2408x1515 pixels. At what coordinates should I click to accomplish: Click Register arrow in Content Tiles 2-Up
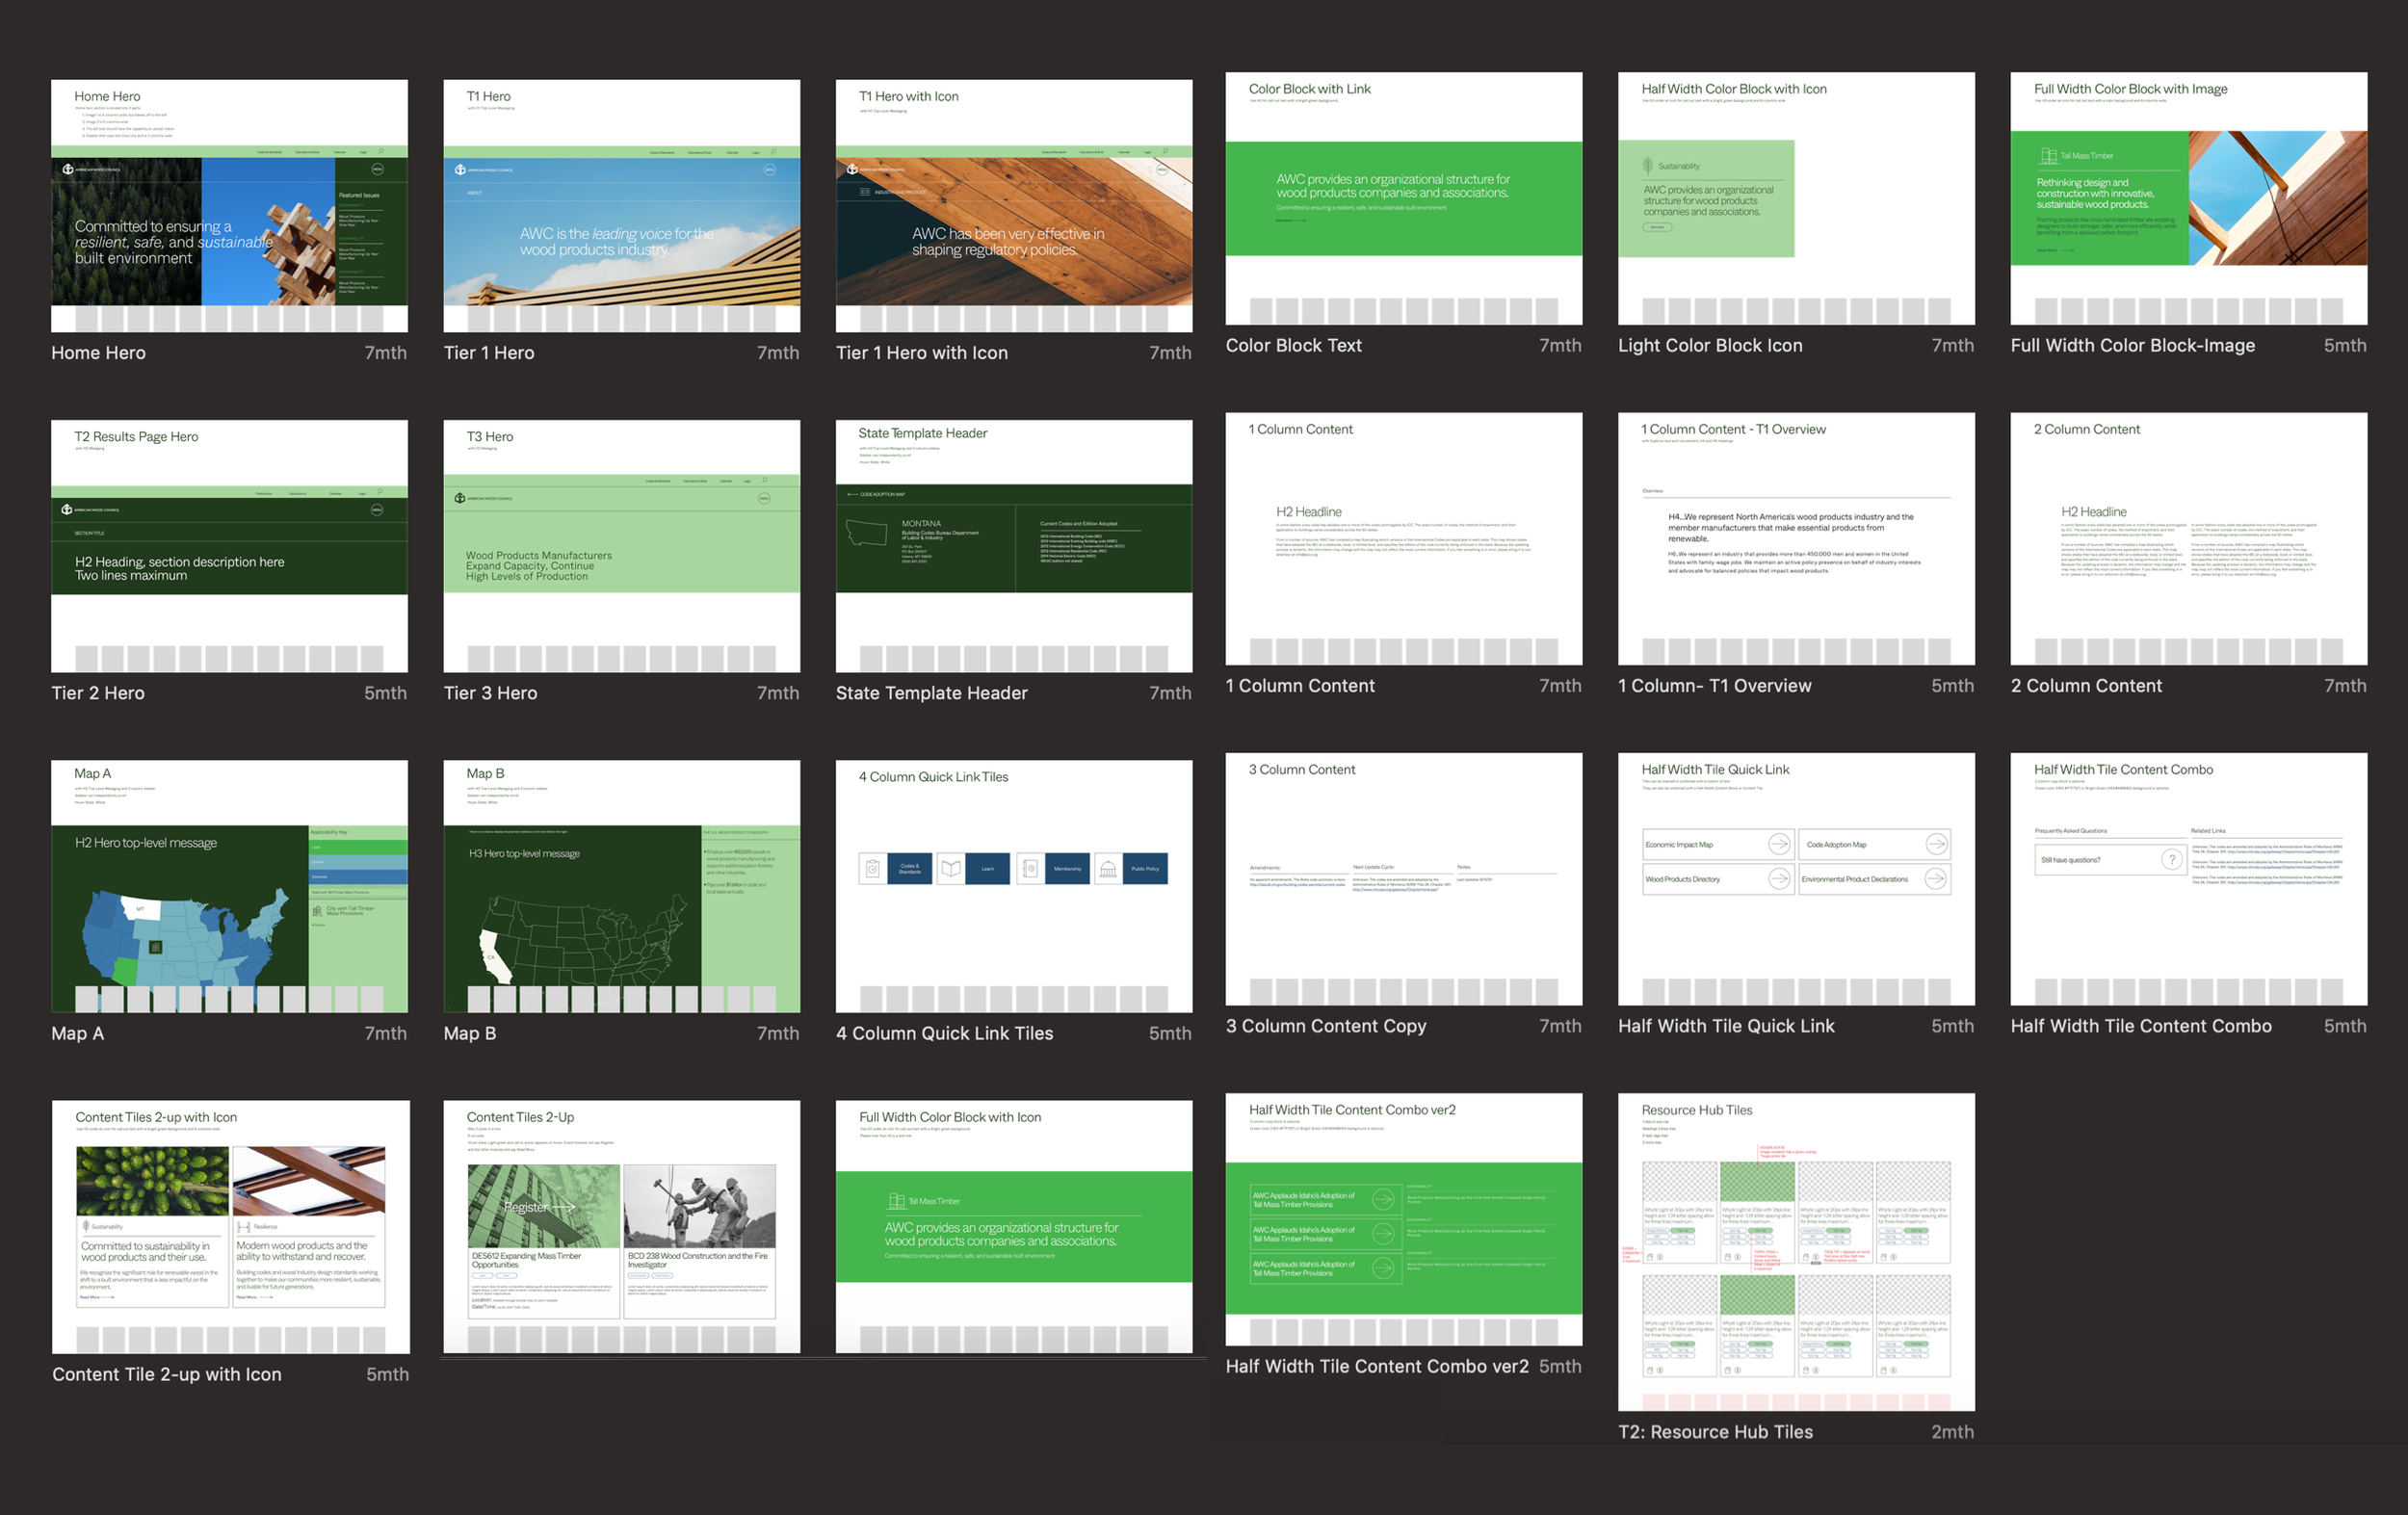point(563,1207)
